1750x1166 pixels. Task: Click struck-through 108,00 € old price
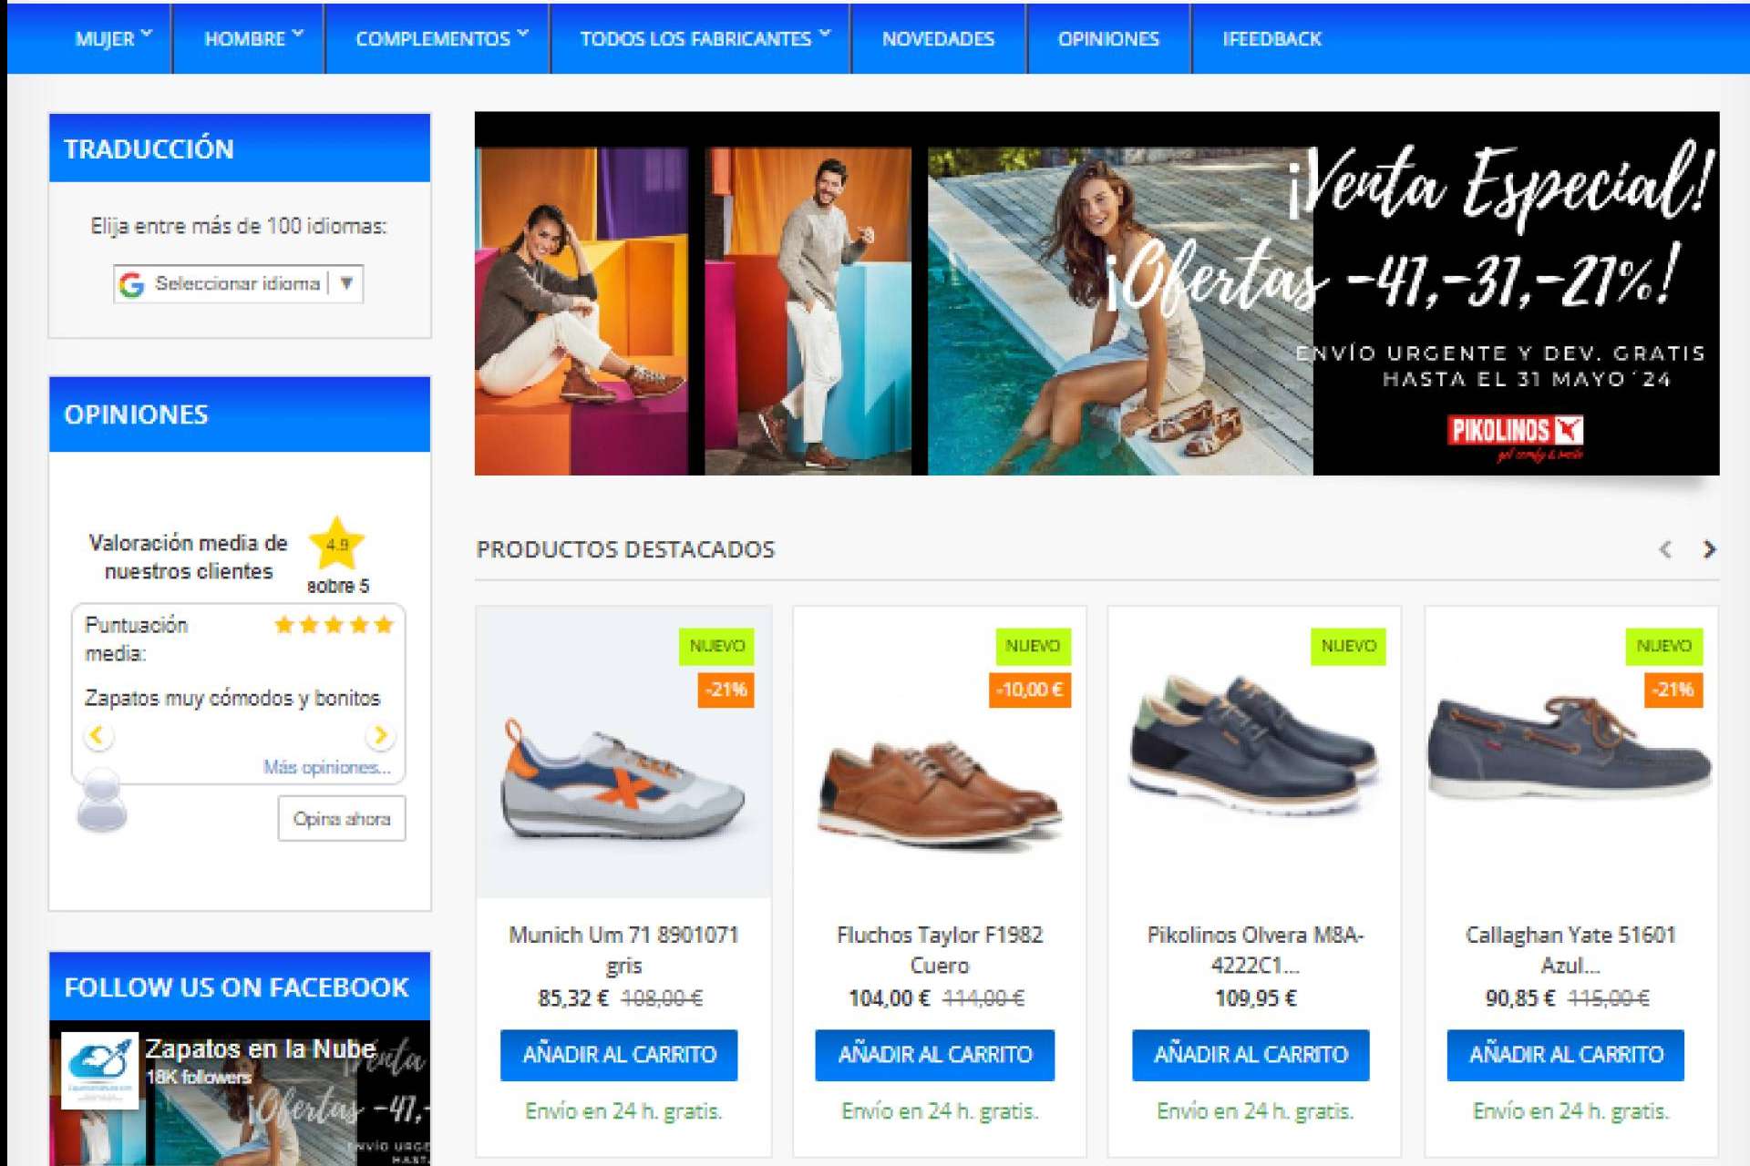[x=662, y=998]
